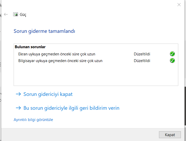The image size is (186, 141).
Task: Click the Güç power troubleshooter icon
Action: [15, 14]
